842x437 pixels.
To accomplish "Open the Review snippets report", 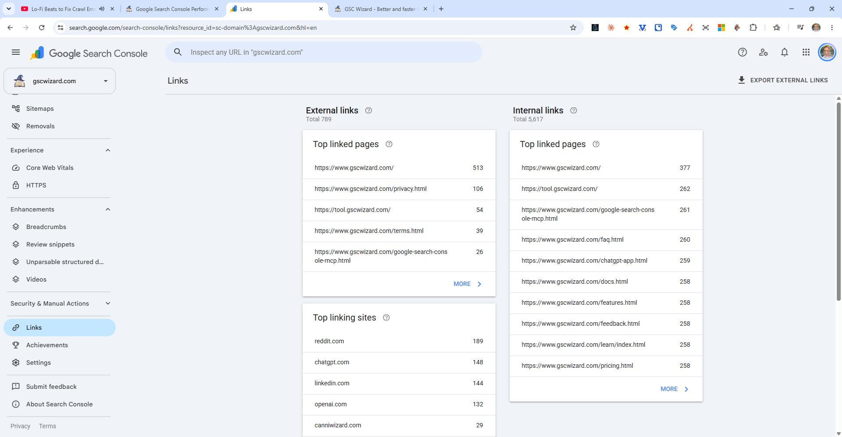I will (x=60, y=244).
